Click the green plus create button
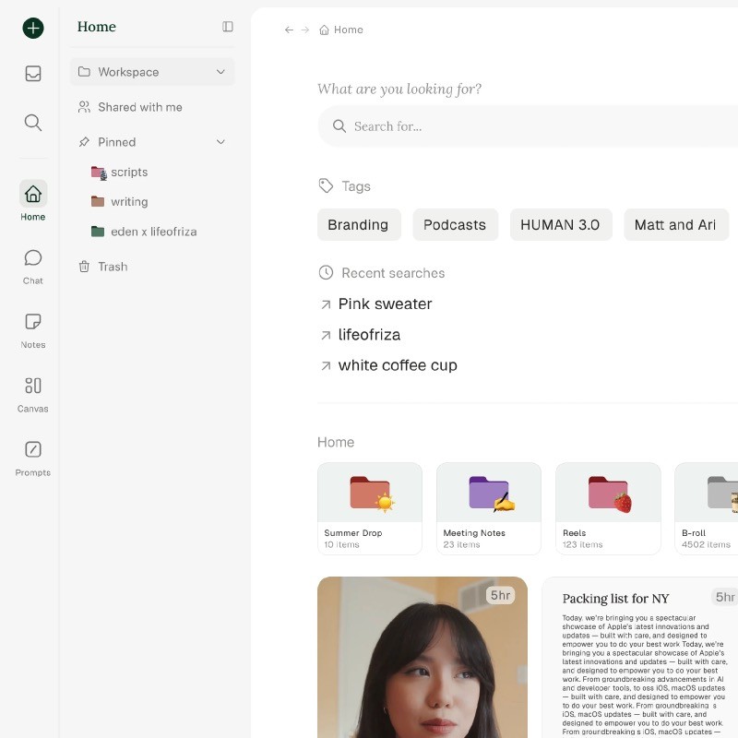Image resolution: width=738 pixels, height=738 pixels. coord(33,29)
